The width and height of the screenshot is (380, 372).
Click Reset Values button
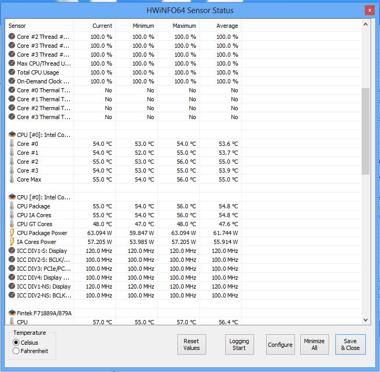tap(192, 344)
